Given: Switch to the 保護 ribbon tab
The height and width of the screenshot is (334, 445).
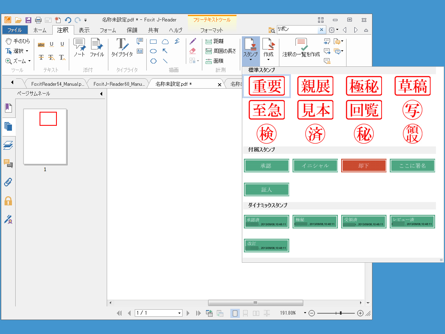Looking at the screenshot, I should tap(132, 30).
